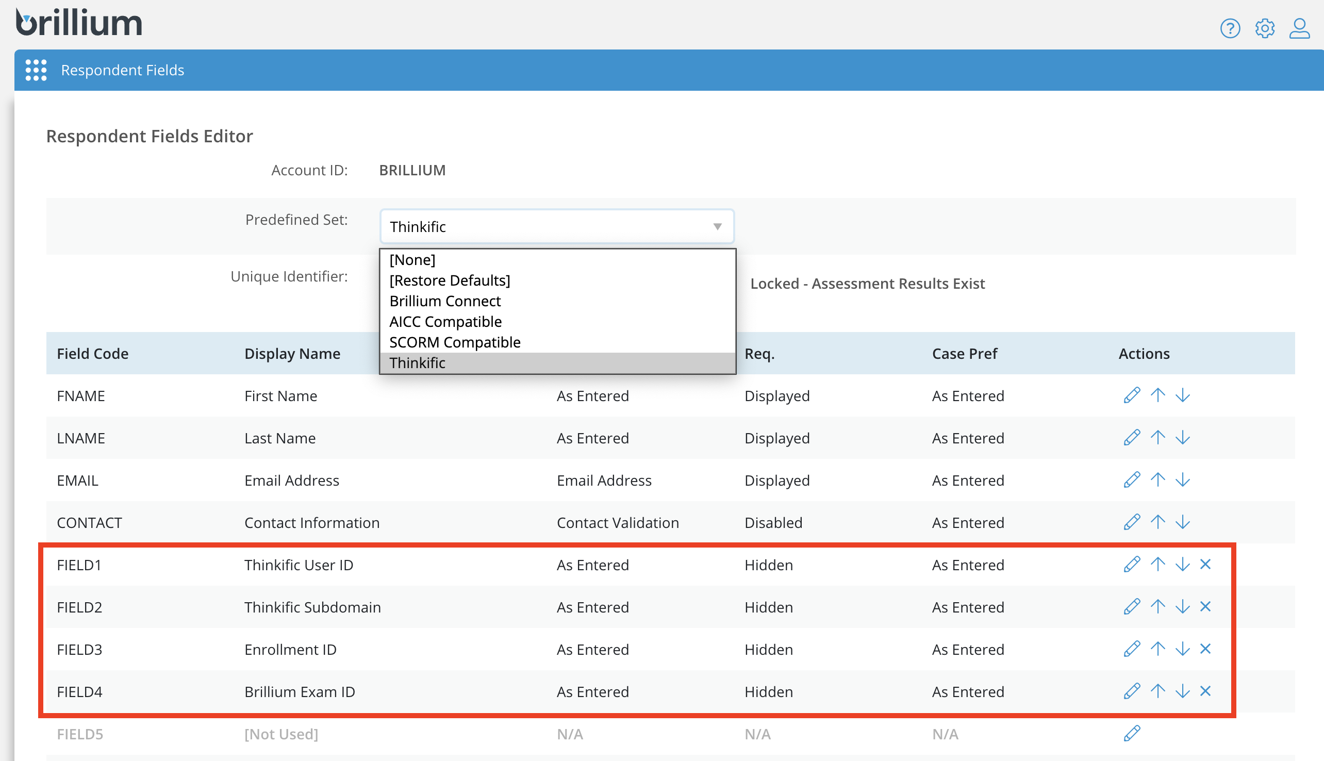
Task: Click the Respondent Fields header title
Action: point(122,70)
